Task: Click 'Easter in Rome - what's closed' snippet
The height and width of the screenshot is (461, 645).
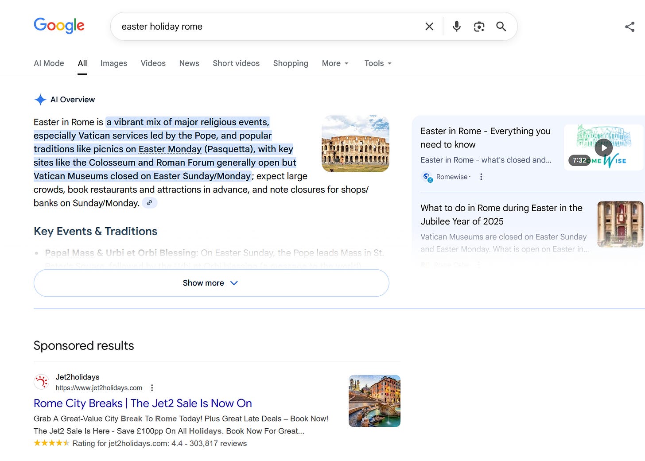Action: tap(486, 160)
